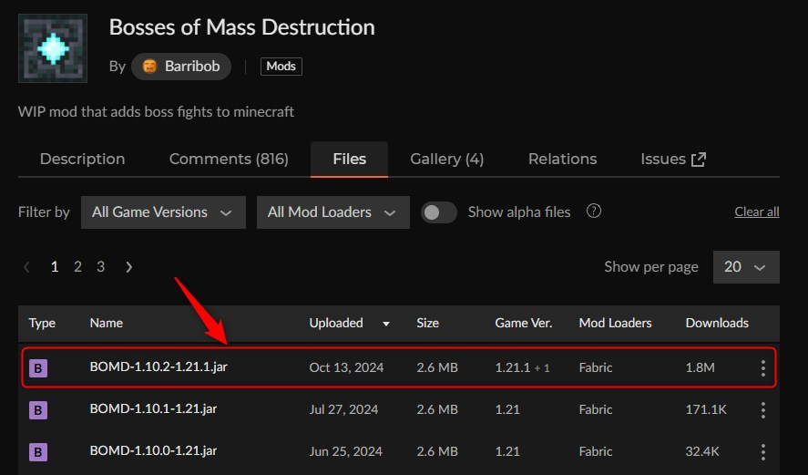
Task: Sort by Uploaded column arrow
Action: tap(386, 324)
